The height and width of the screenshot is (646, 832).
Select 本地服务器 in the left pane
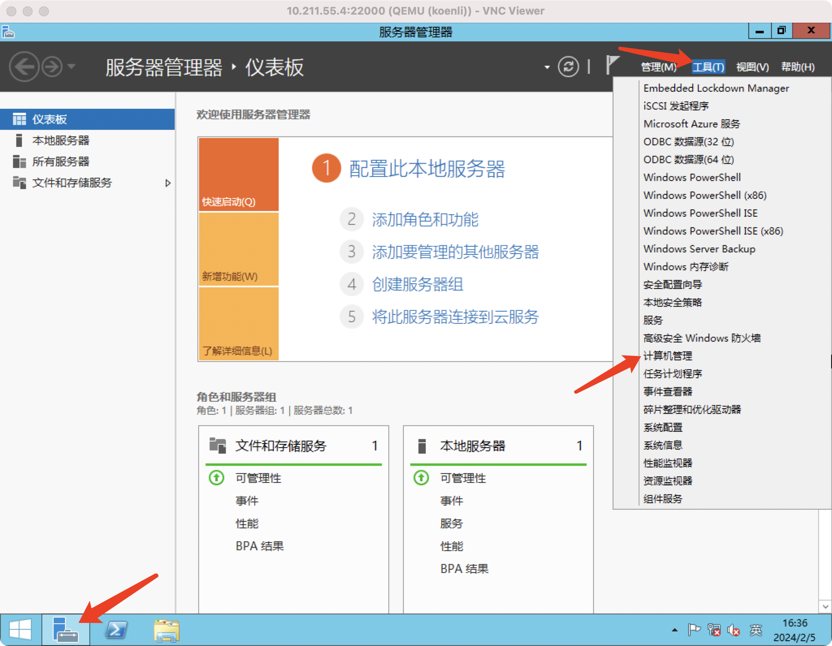(61, 140)
